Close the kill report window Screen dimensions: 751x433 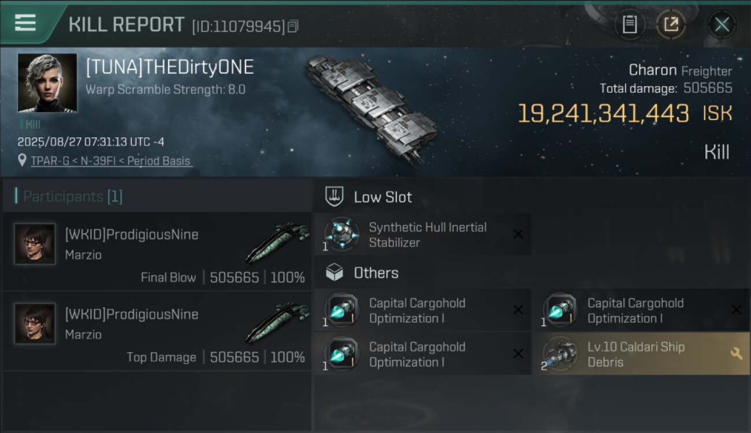coord(722,25)
